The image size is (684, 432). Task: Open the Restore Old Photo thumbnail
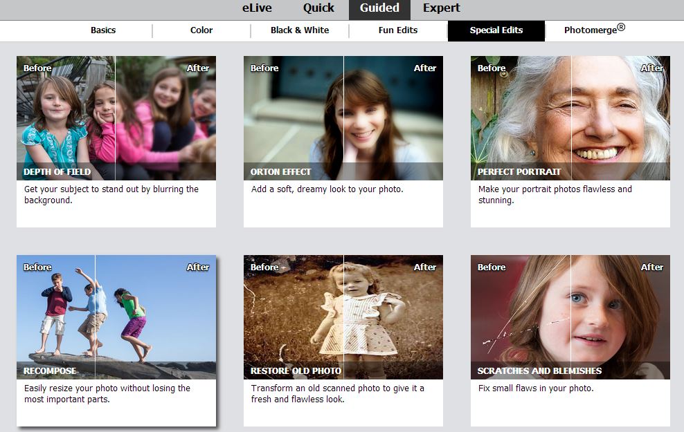click(343, 317)
